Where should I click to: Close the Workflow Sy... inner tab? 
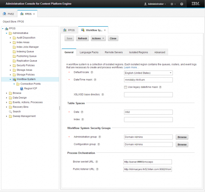(105, 30)
